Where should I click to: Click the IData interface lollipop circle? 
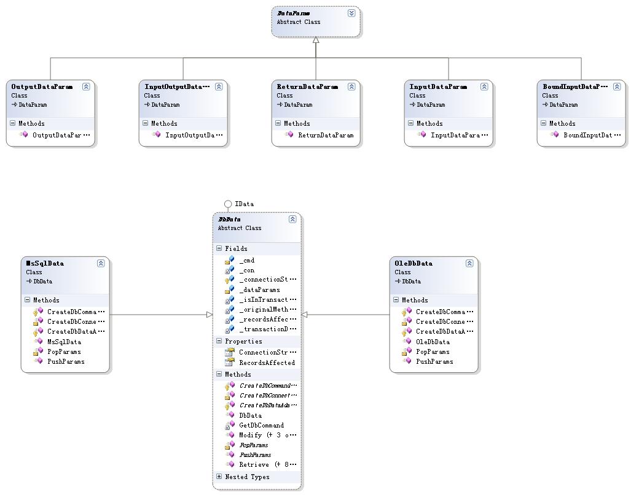(x=228, y=204)
